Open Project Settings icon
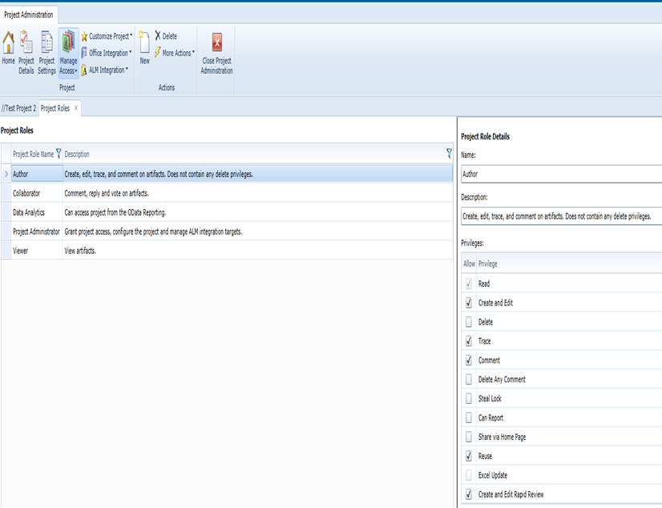Screen dimensions: 662x508 pyautogui.click(x=46, y=51)
